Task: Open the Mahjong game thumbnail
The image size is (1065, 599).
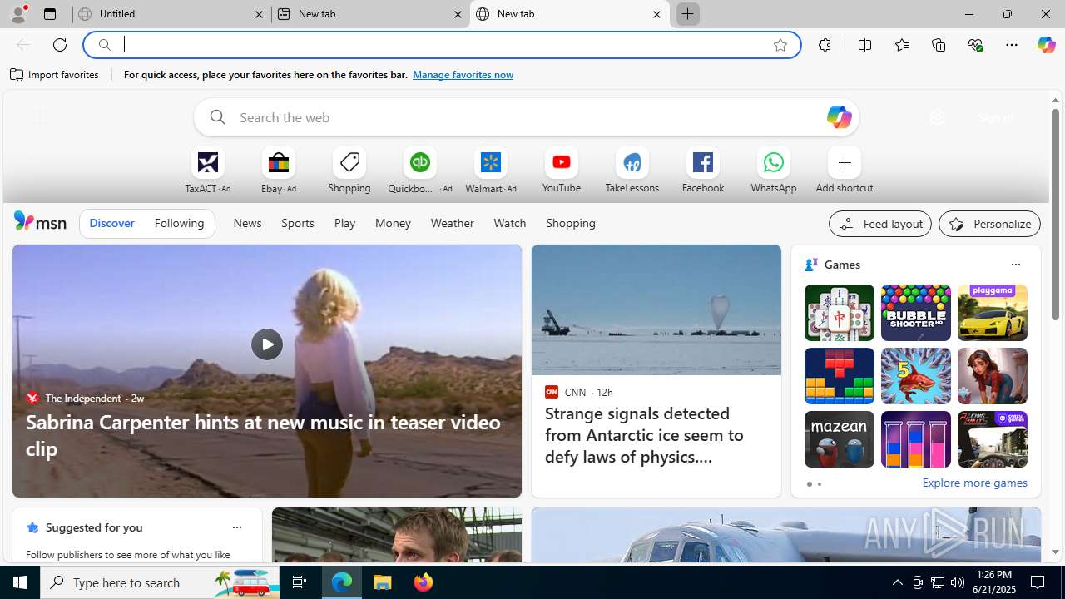Action: [x=839, y=313]
